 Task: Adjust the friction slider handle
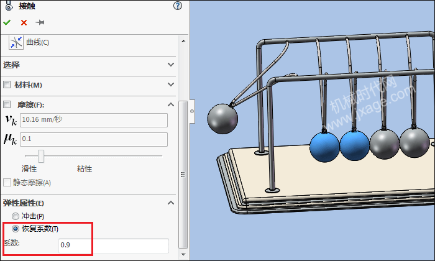tap(41, 156)
